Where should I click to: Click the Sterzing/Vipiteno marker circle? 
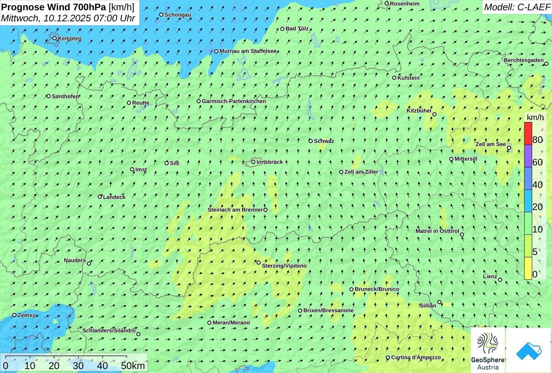(259, 262)
